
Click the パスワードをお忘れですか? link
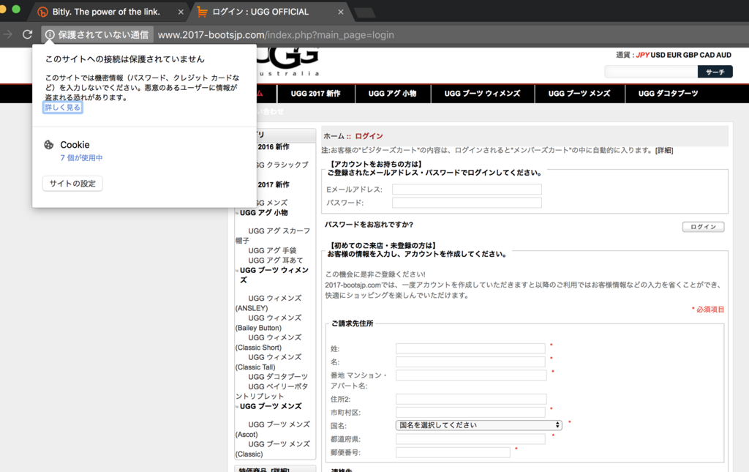pyautogui.click(x=369, y=225)
